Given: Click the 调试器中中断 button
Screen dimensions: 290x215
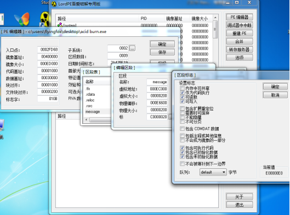Looking at the screenshot, I should tap(240, 25).
